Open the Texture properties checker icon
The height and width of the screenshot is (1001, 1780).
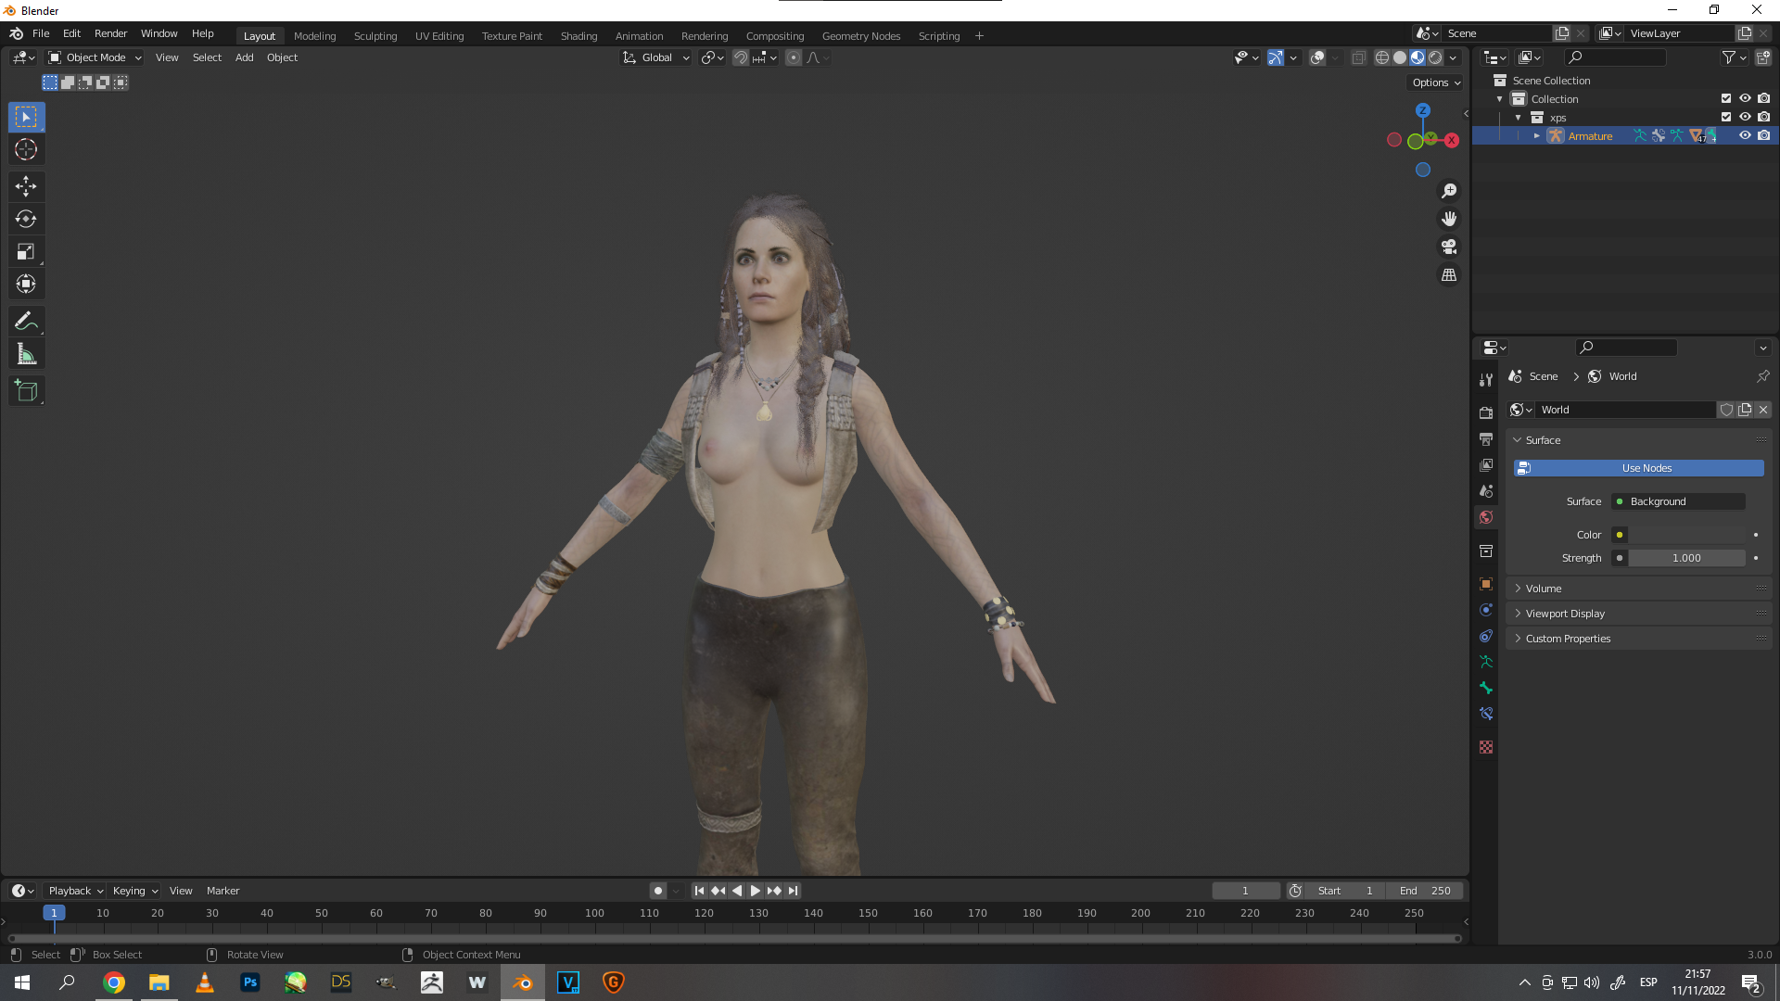pos(1486,747)
